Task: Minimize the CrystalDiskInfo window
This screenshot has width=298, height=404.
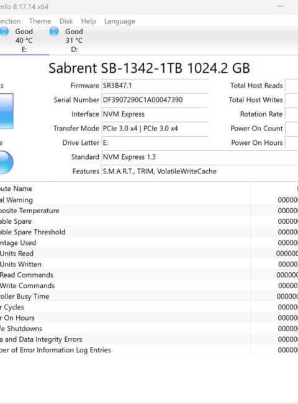Action: 281,6
